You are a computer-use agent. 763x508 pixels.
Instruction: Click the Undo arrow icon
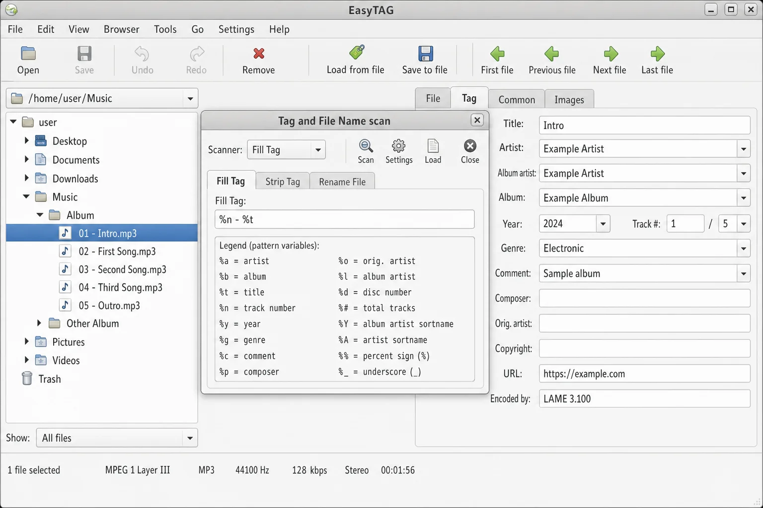point(142,53)
